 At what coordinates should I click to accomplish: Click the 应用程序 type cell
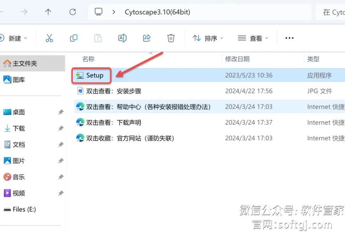[x=319, y=75]
